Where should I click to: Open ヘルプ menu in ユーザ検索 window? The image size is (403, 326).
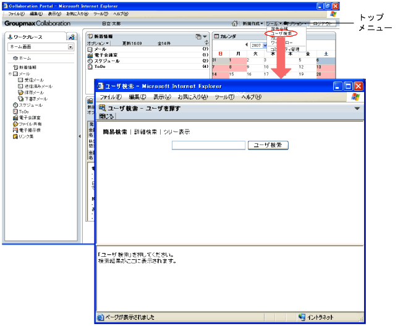click(252, 97)
